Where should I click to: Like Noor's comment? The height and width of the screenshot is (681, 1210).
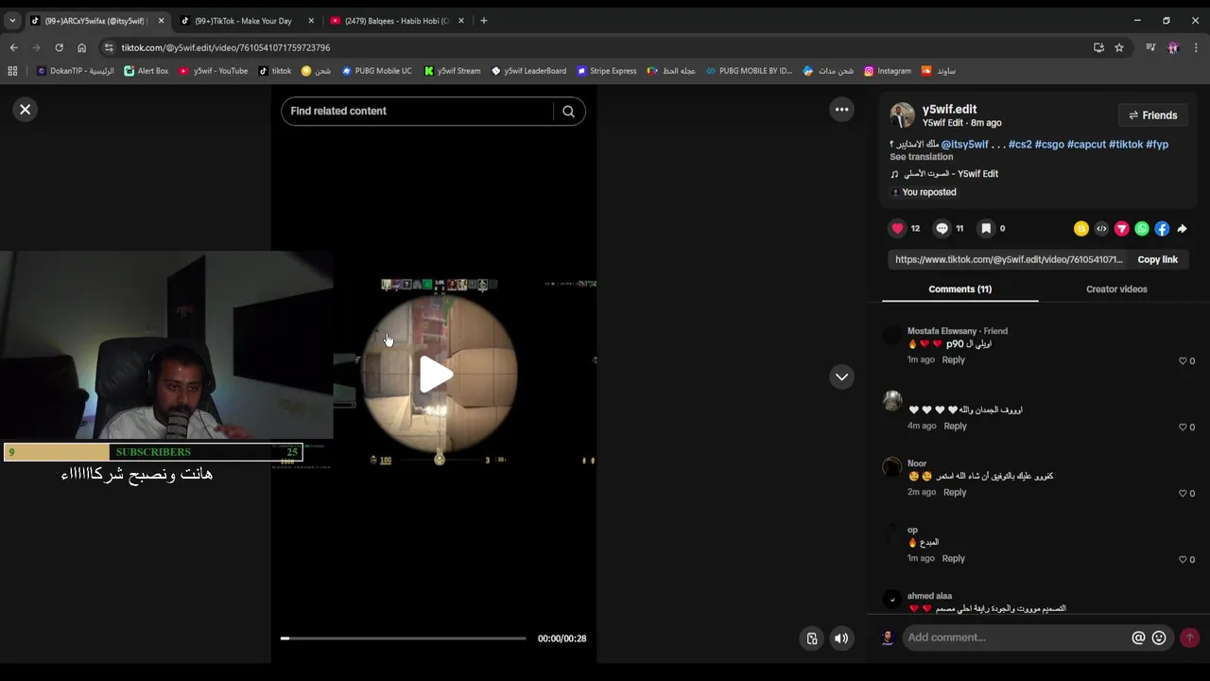pos(1183,494)
